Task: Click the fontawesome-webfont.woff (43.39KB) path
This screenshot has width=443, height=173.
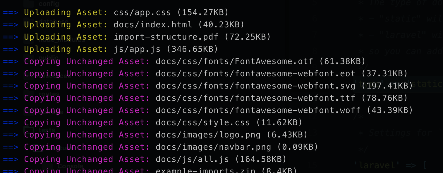Action: click(x=284, y=110)
